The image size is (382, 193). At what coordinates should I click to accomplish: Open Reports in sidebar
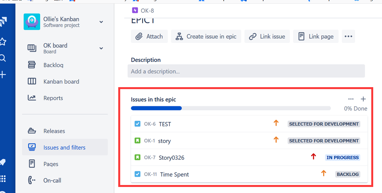click(65, 98)
